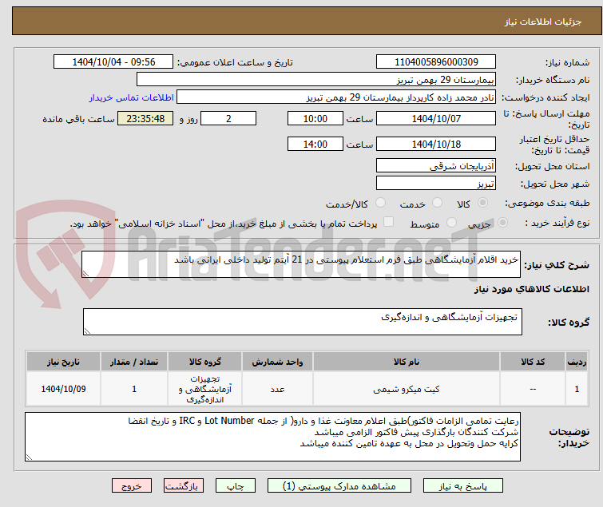Click the تعداد / مقدار column header
603x507 pixels.
(x=134, y=362)
